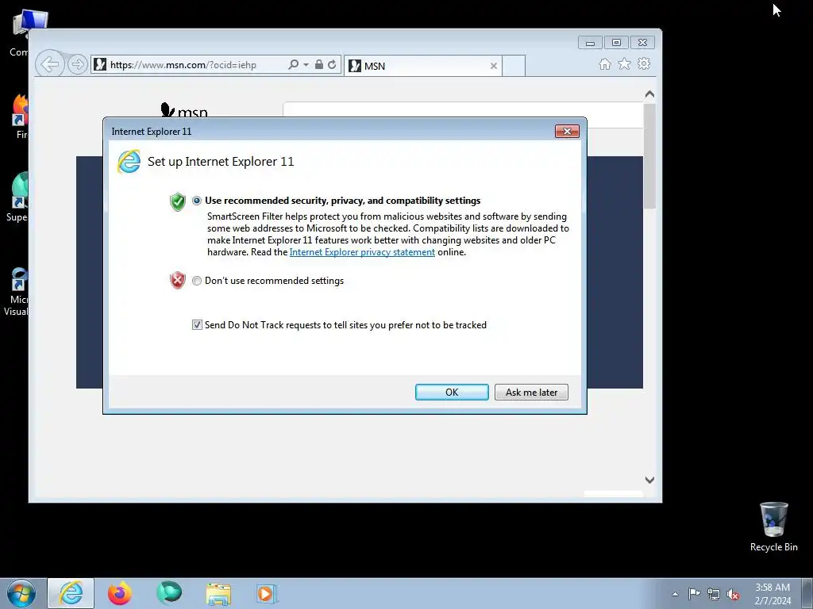Viewport: 813px width, 609px height.
Task: Launch Windows Media Player from taskbar
Action: pos(268,593)
